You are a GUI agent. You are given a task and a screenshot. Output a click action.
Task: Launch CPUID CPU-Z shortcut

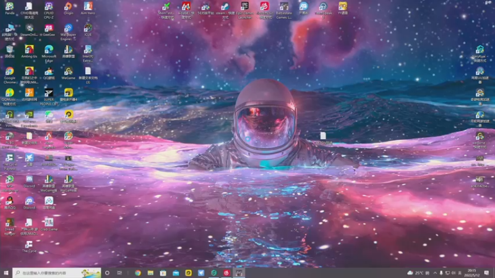49,11
